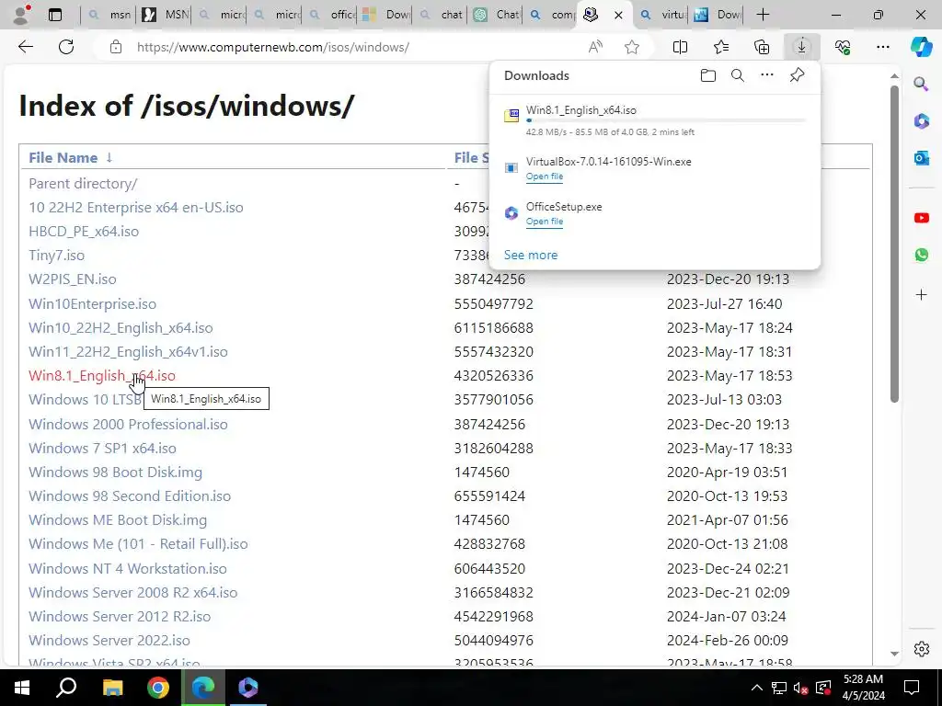Click the Tiny7.iso link

(56, 256)
